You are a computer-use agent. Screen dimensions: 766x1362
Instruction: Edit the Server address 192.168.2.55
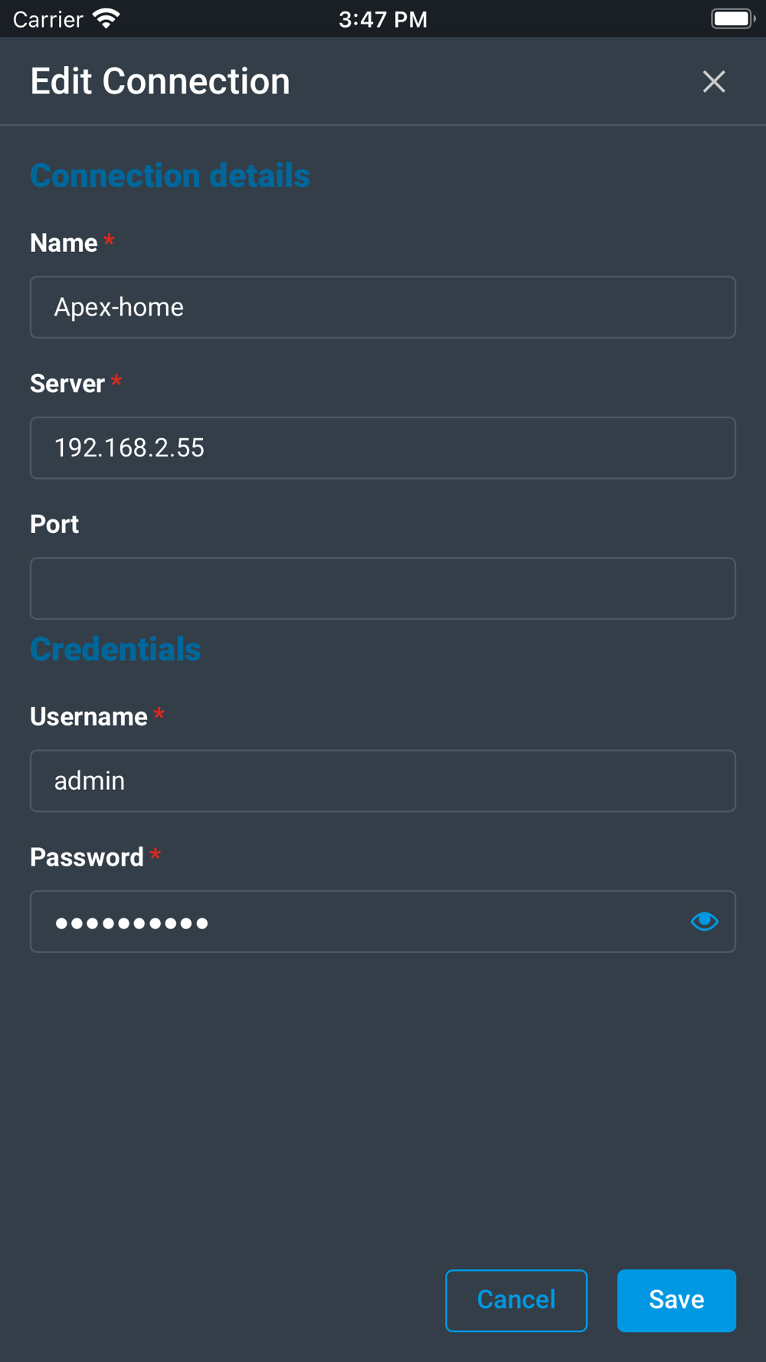382,448
